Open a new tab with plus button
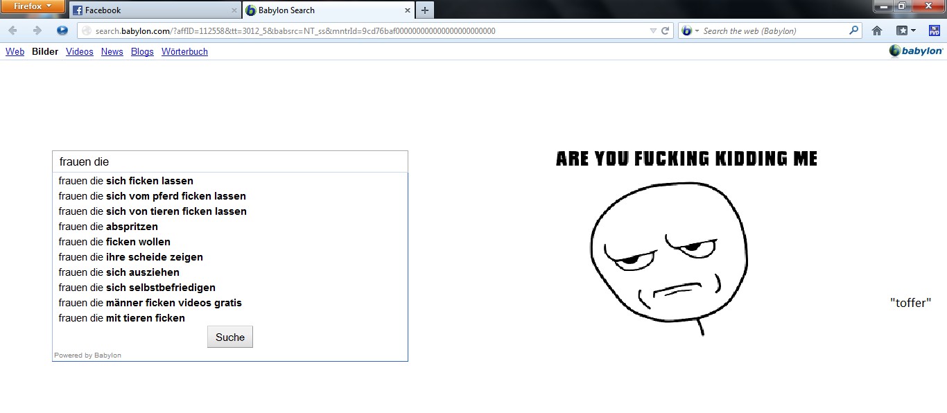947x413 pixels. click(425, 10)
